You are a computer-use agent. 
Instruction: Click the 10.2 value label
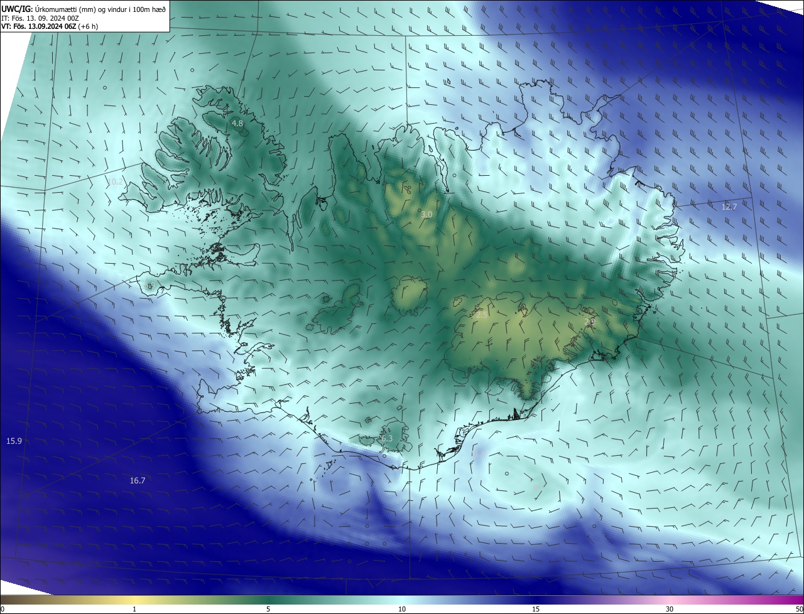116,181
